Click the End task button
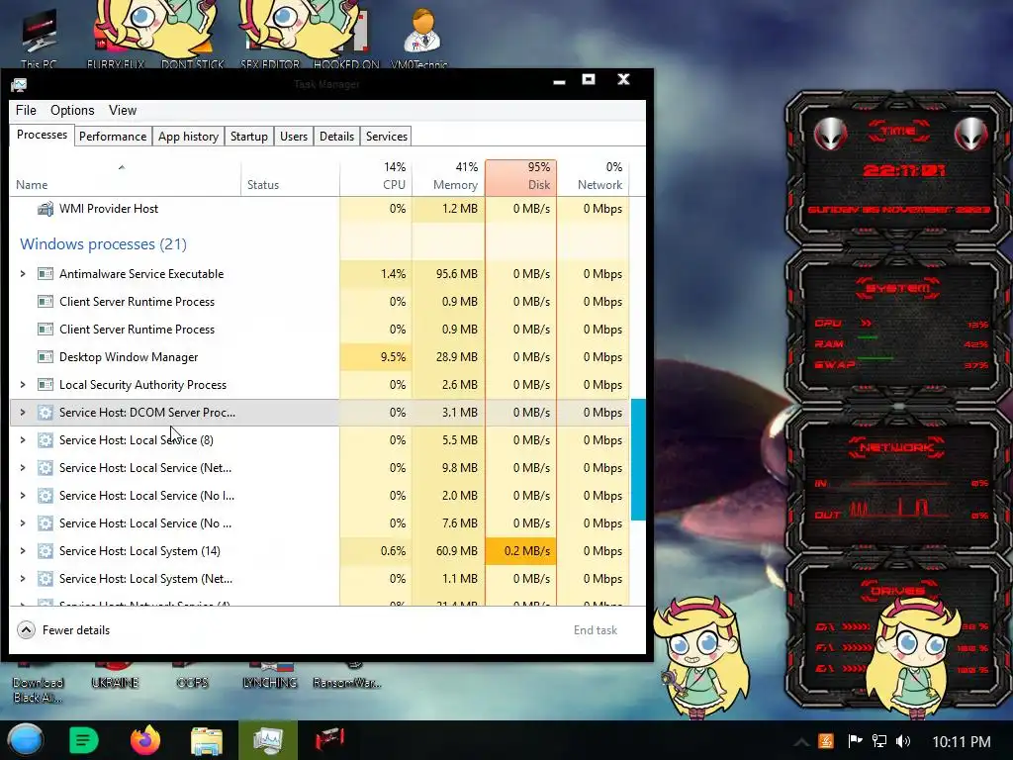The height and width of the screenshot is (760, 1013). tap(595, 630)
